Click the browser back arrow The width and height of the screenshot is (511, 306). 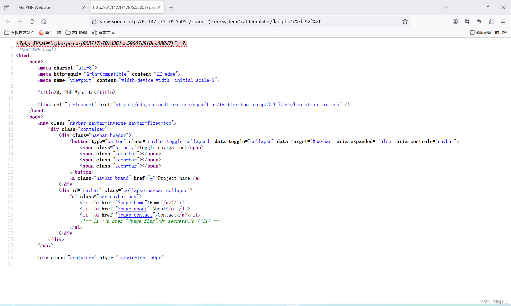(x=8, y=22)
